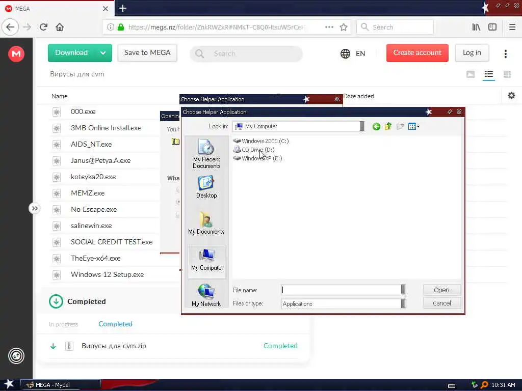Expand the Download button dropdown arrow
The height and width of the screenshot is (391, 522).
tap(103, 53)
